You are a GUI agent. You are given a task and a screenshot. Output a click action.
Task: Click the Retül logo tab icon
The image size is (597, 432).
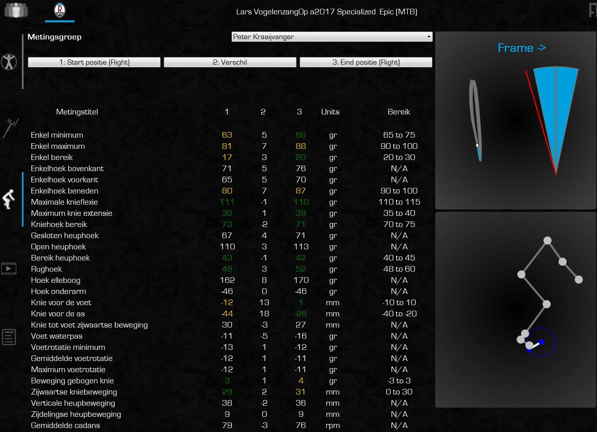click(x=59, y=10)
